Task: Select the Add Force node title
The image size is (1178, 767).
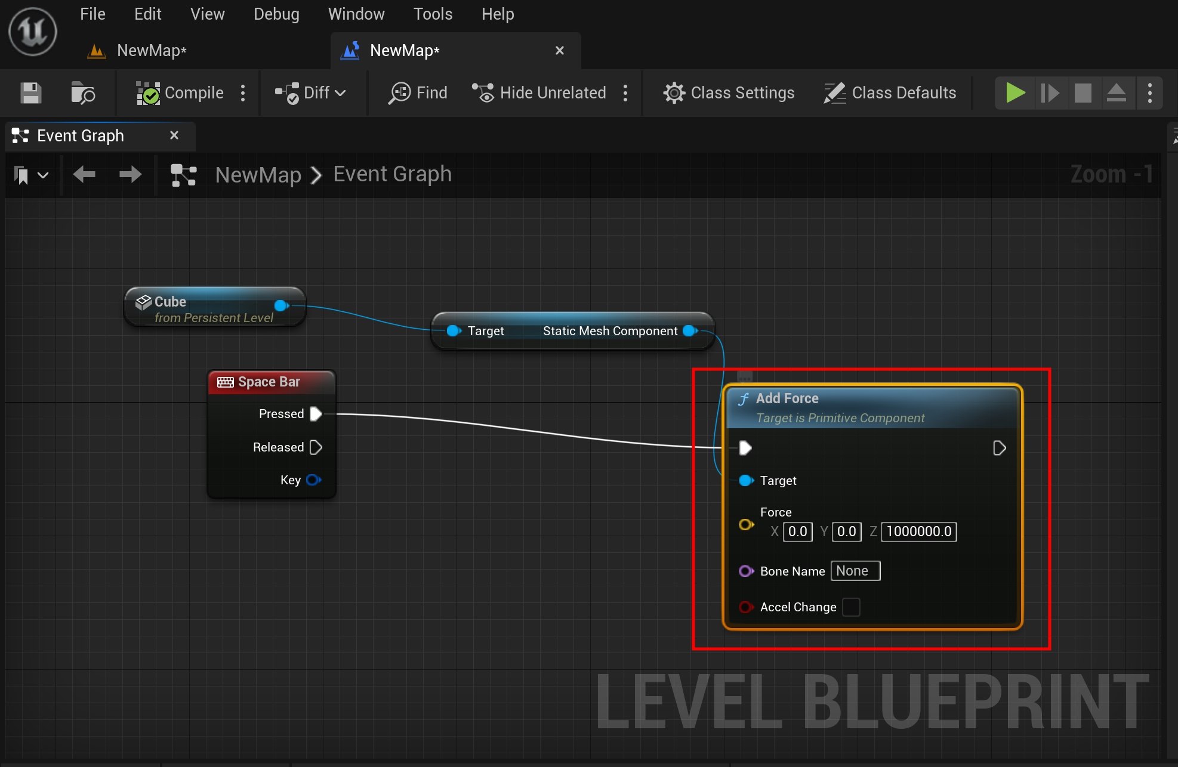Action: point(787,398)
